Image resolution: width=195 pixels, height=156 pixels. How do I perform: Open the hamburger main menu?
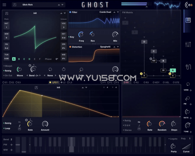4,5
